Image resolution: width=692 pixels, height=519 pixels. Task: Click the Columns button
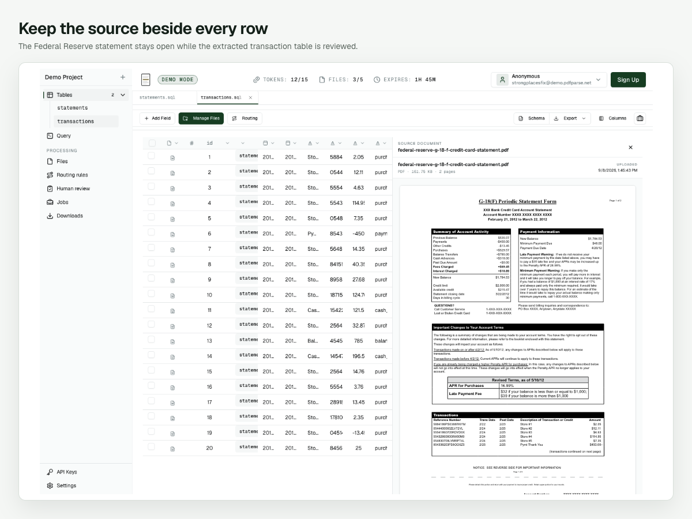click(x=612, y=118)
